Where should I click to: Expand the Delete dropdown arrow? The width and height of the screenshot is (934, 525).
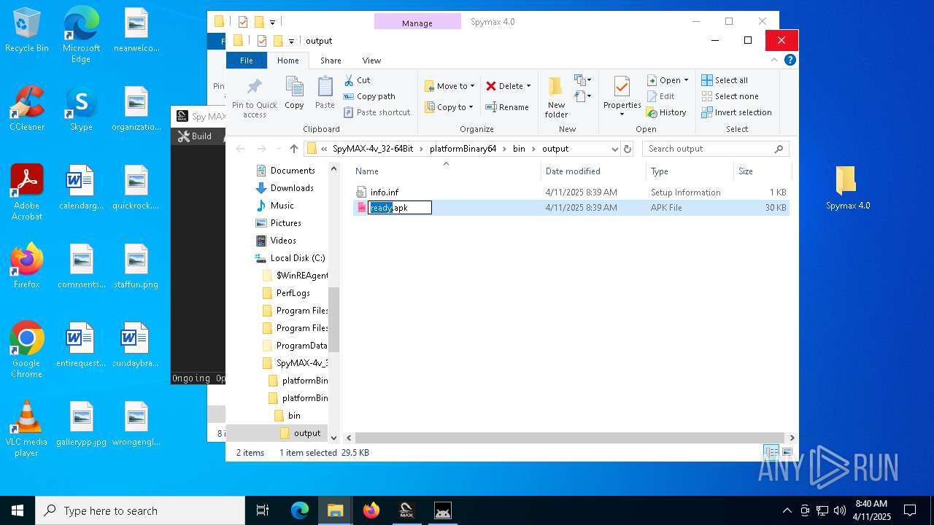tap(528, 86)
